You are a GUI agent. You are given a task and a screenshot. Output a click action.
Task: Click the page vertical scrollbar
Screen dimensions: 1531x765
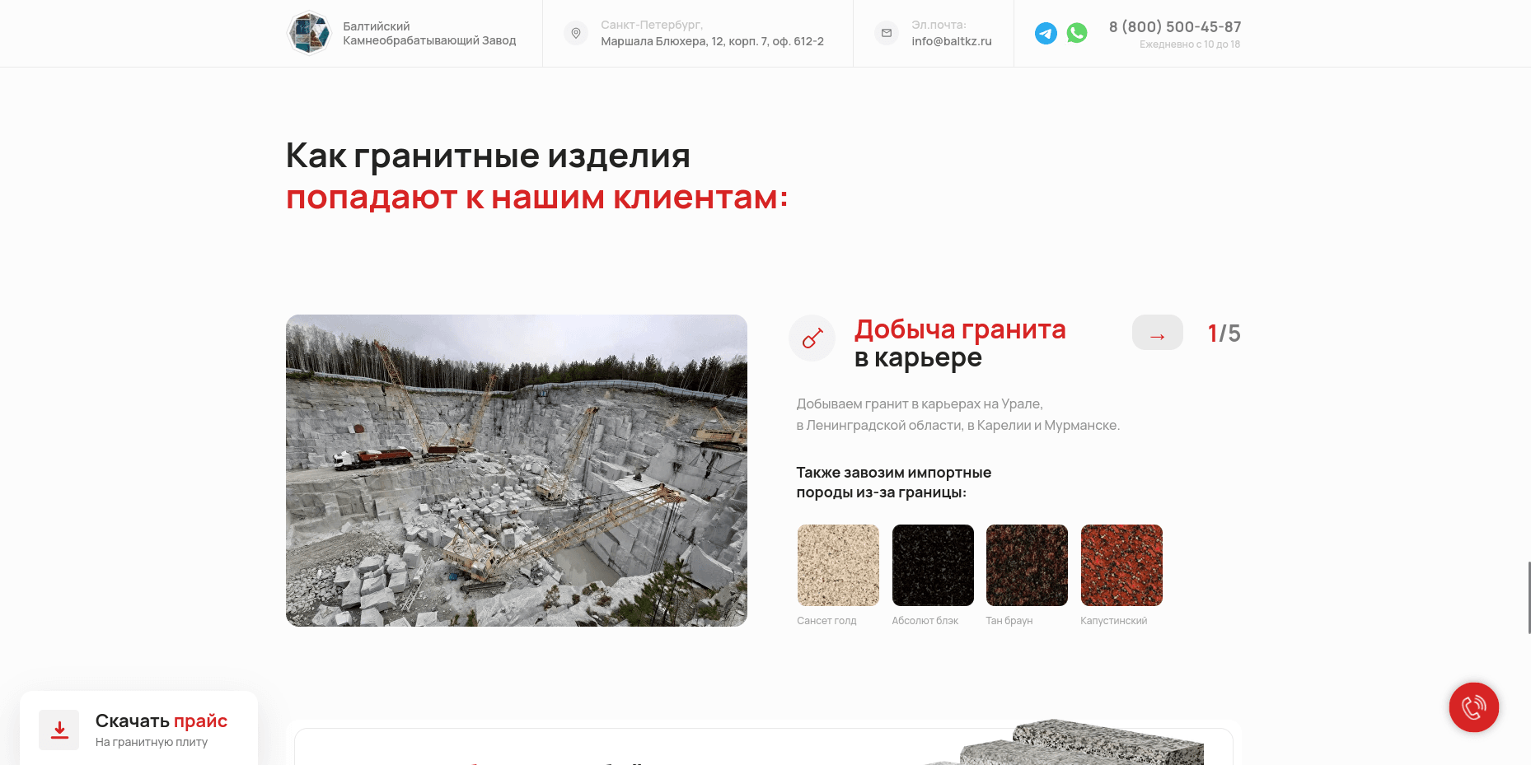[1529, 598]
